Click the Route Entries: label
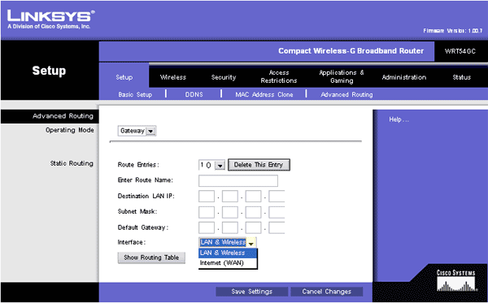488x303 pixels. 138,165
